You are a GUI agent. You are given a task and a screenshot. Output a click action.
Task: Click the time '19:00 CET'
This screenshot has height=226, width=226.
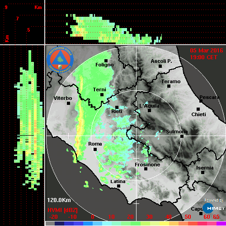[203, 57]
